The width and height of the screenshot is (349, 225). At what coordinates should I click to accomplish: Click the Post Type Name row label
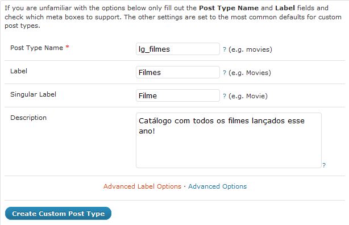[37, 48]
